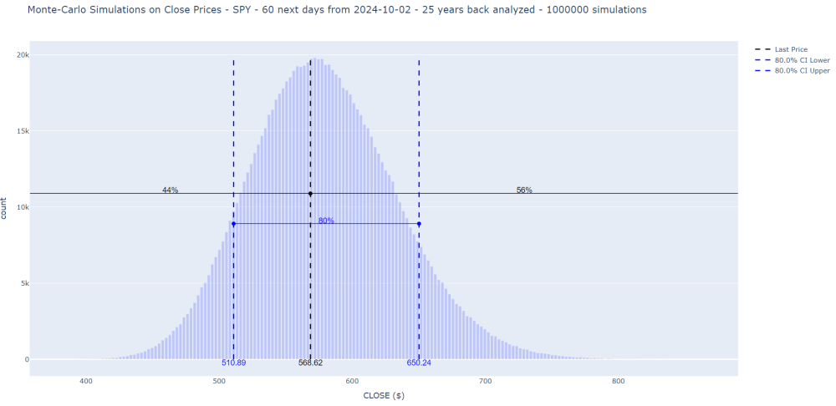Toggle the 80.0% CI Upper legend item
The image size is (836, 406).
(x=802, y=71)
